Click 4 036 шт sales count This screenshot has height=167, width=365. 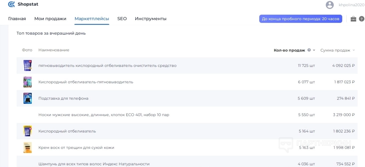pyautogui.click(x=306, y=164)
